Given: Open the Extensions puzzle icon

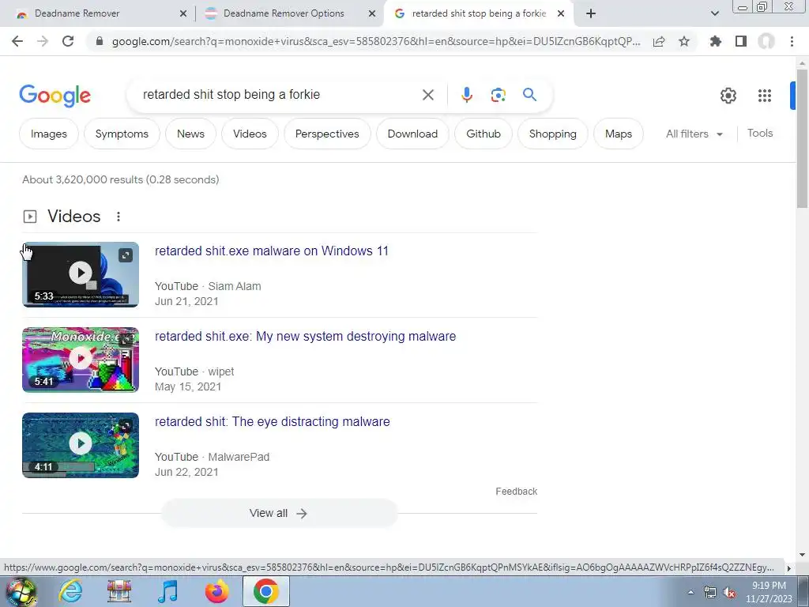Looking at the screenshot, I should pyautogui.click(x=715, y=41).
